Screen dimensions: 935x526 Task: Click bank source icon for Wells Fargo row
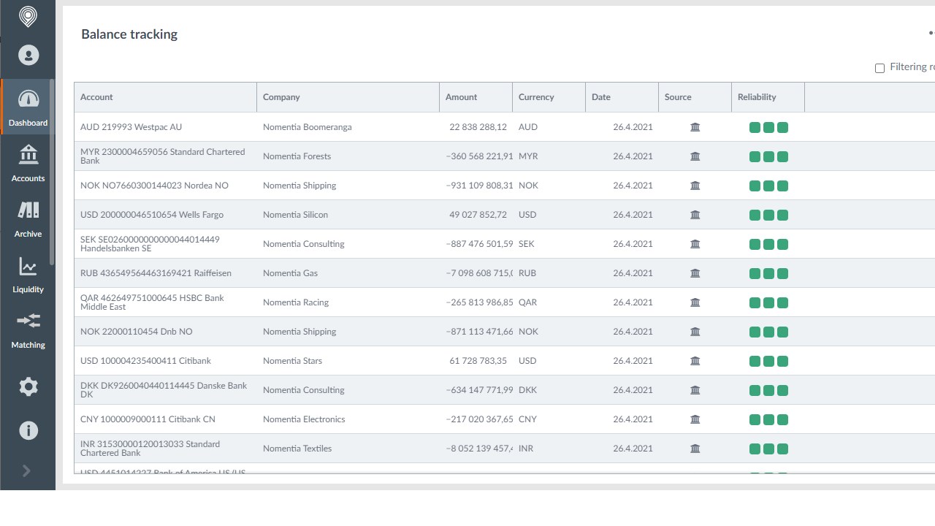coord(695,215)
